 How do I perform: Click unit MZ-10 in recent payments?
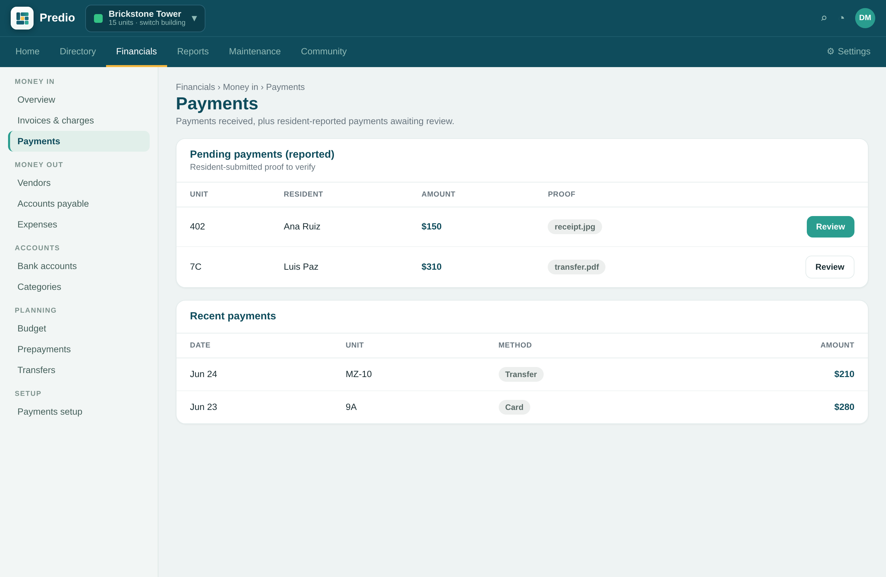click(358, 374)
